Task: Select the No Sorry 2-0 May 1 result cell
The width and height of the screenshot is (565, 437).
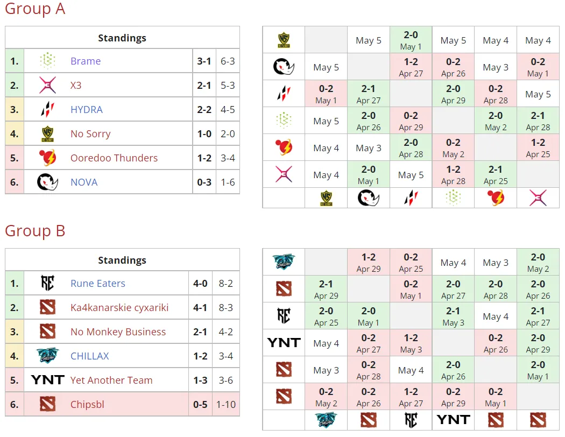Action: [x=411, y=40]
